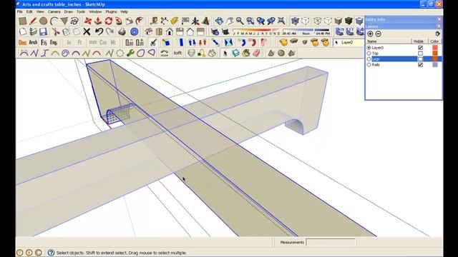Click the Cut scissors icon

coord(56,31)
